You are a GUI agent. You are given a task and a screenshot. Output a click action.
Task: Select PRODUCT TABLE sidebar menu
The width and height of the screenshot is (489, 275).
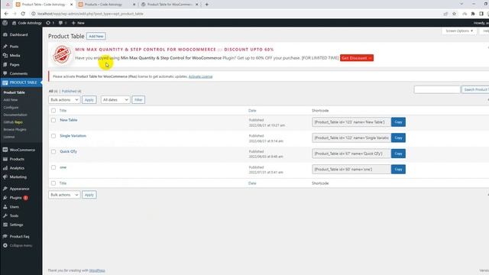click(x=21, y=82)
